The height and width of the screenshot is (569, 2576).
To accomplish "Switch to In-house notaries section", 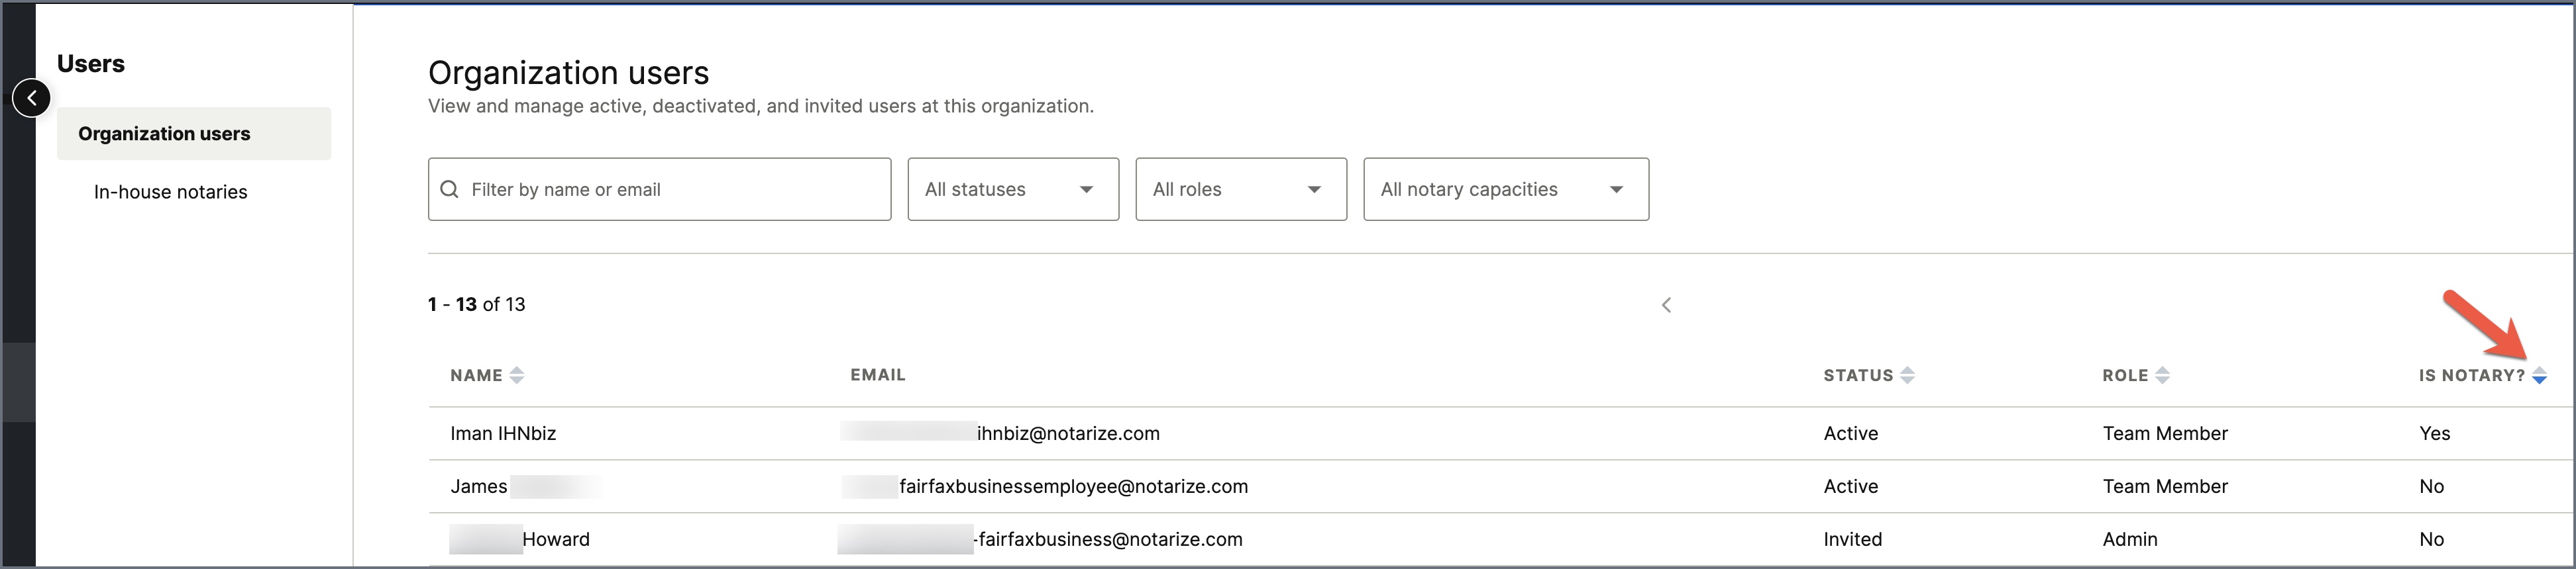I will (170, 192).
